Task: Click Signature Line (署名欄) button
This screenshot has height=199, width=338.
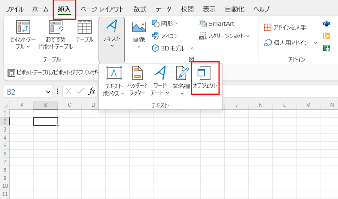Action: 182,81
